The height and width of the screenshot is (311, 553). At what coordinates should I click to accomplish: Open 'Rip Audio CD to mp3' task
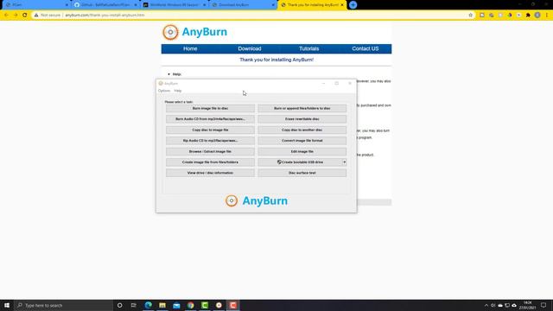tap(210, 141)
